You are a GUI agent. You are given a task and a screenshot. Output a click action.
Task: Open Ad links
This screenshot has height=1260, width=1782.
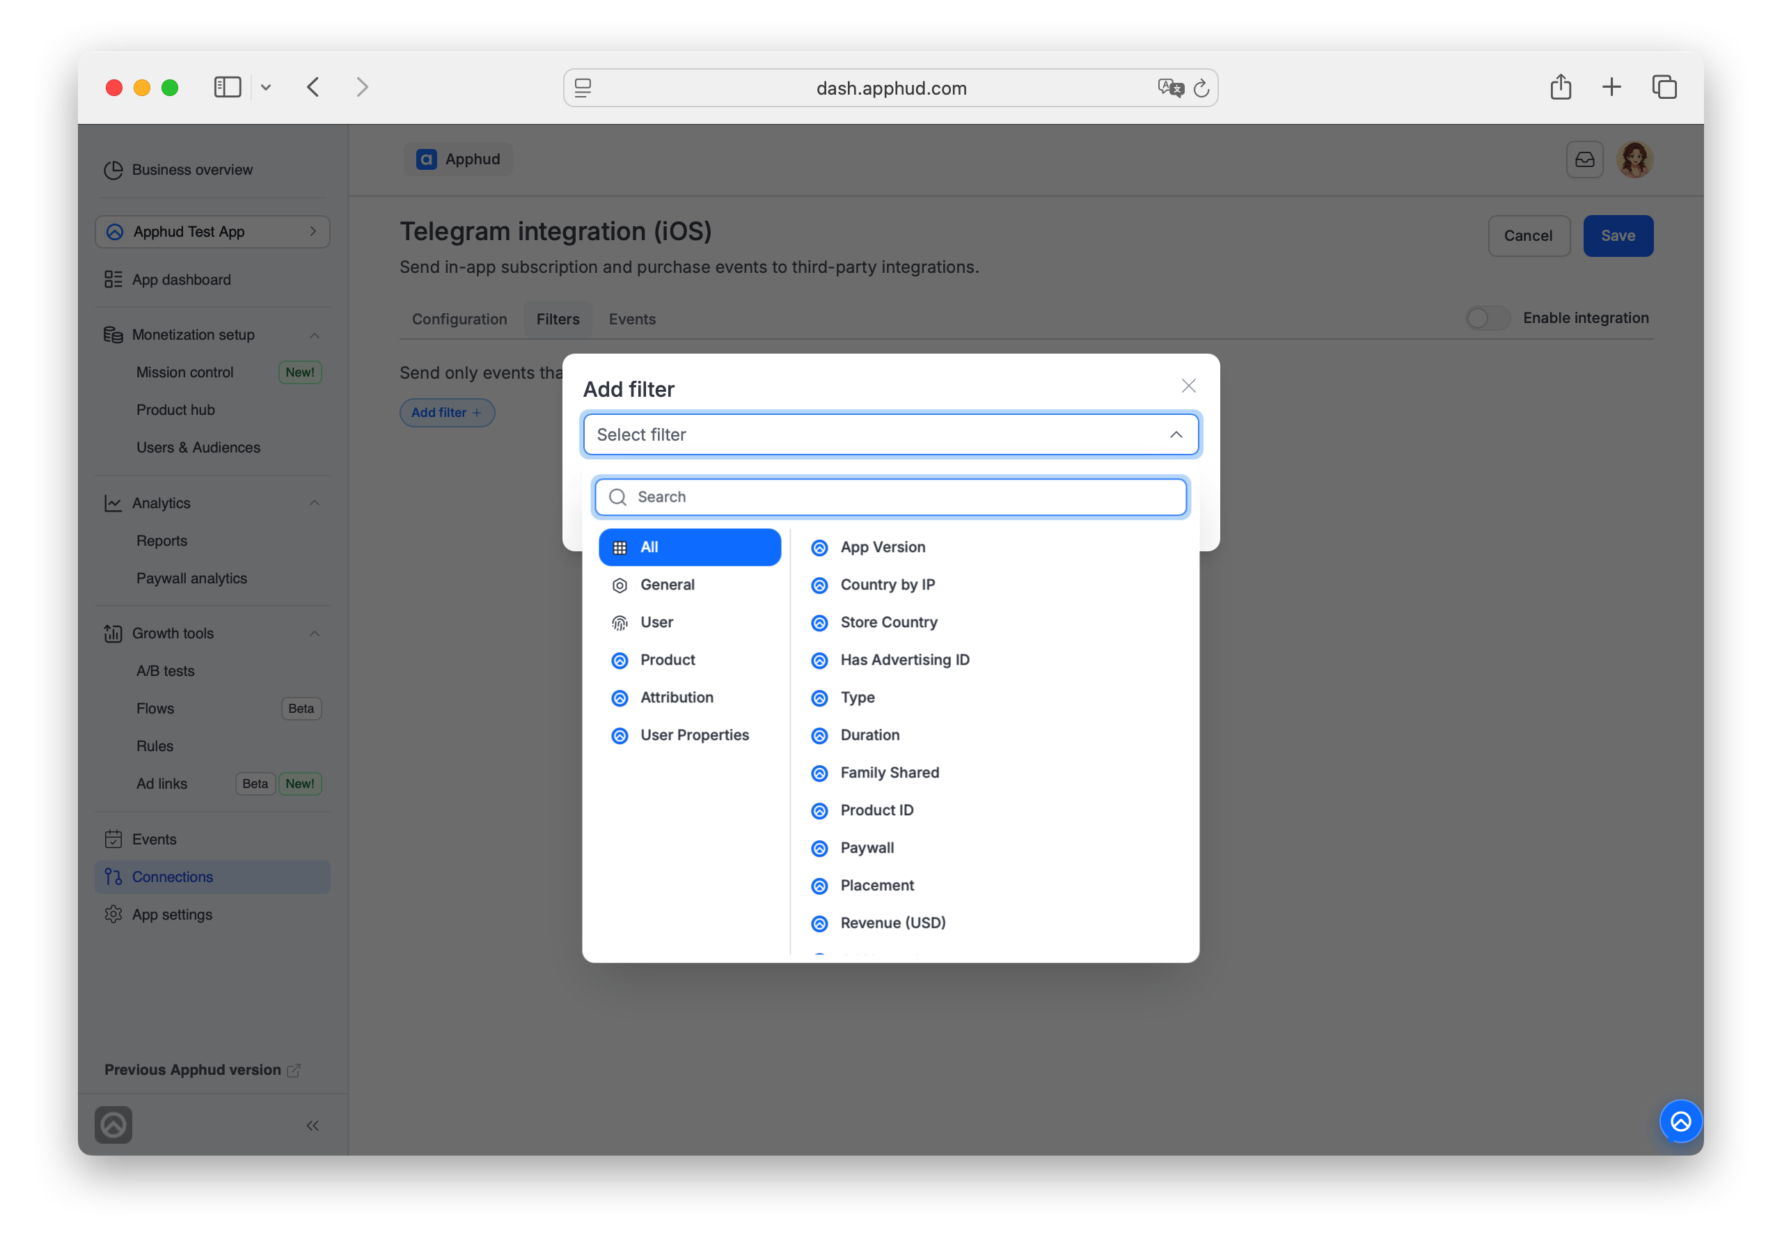click(x=161, y=784)
